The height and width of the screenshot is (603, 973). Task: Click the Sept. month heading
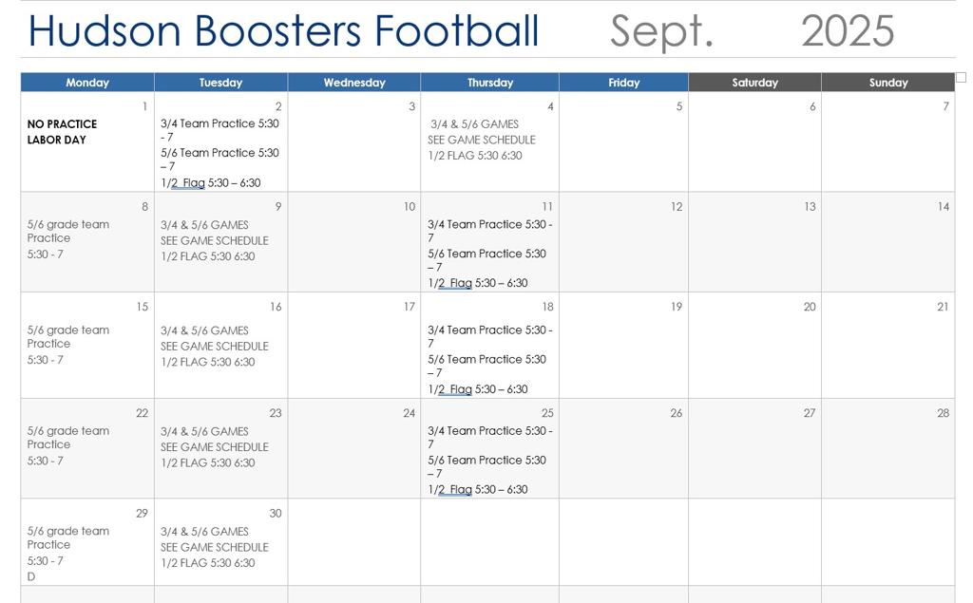coord(661,31)
